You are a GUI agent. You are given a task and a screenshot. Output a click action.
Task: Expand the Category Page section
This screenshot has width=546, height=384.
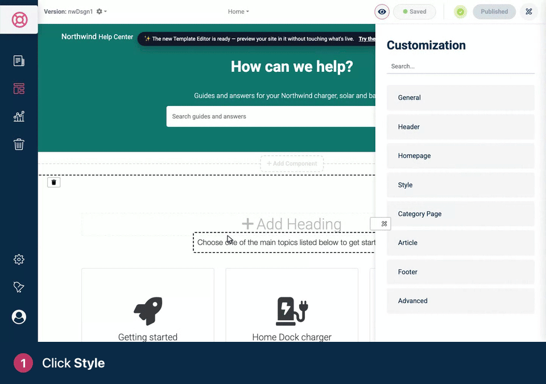(x=460, y=214)
